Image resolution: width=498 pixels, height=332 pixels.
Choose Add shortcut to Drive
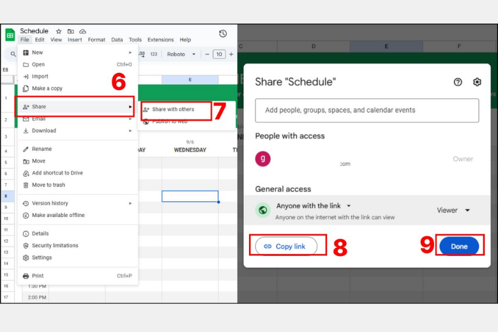77,173
